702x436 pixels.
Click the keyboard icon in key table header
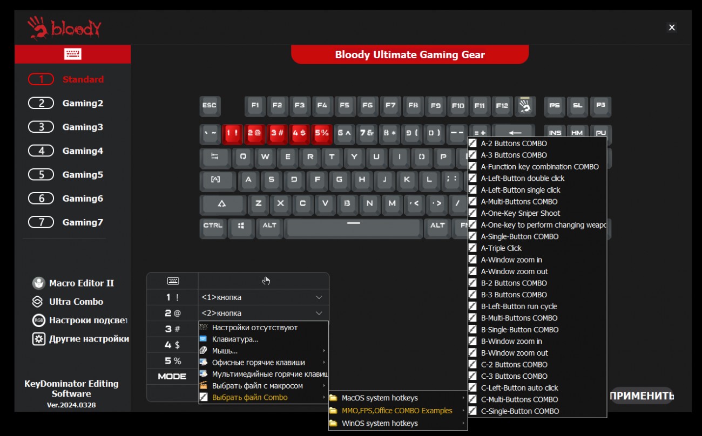[173, 281]
